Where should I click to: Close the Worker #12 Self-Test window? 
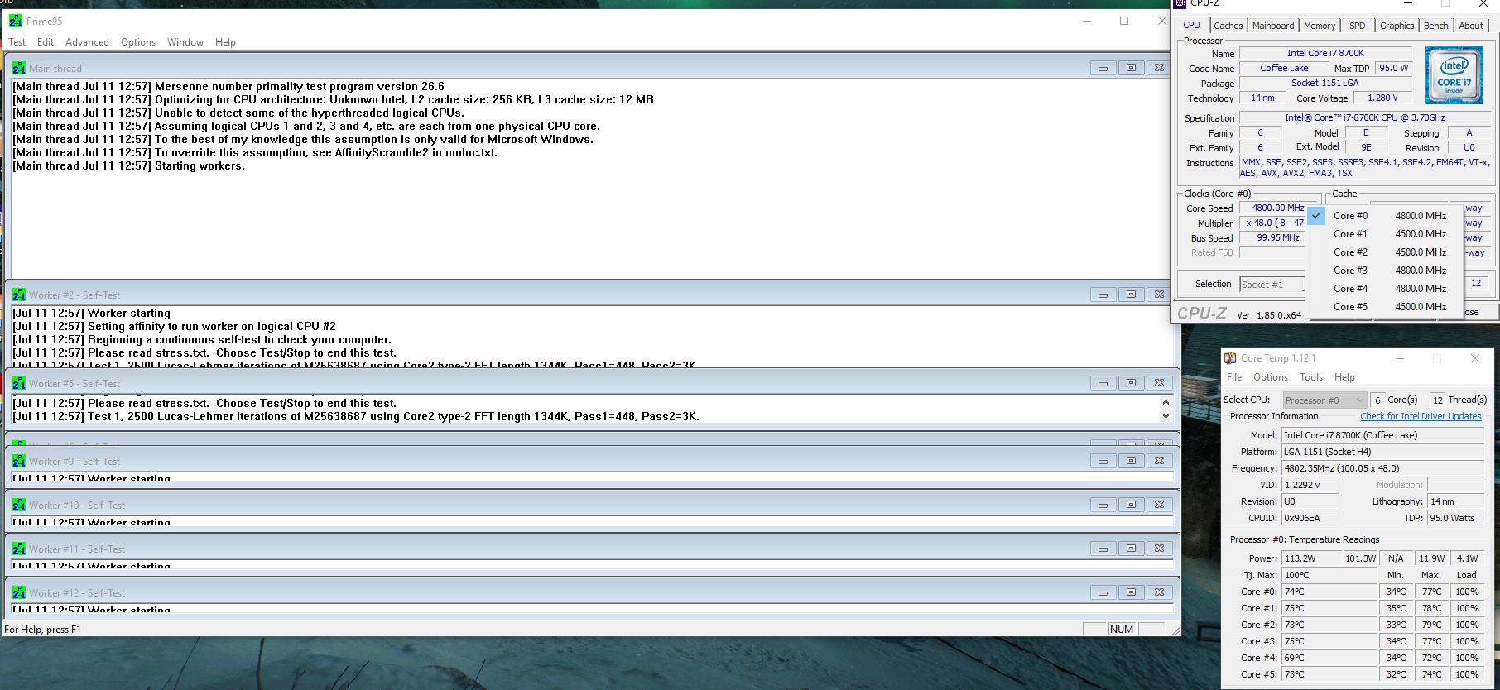tap(1159, 592)
